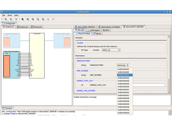Click the lightbulb icon in title bar
Viewport: 172px width, 129px height.
click(2, 12)
